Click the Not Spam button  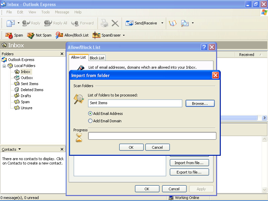[x=39, y=35]
